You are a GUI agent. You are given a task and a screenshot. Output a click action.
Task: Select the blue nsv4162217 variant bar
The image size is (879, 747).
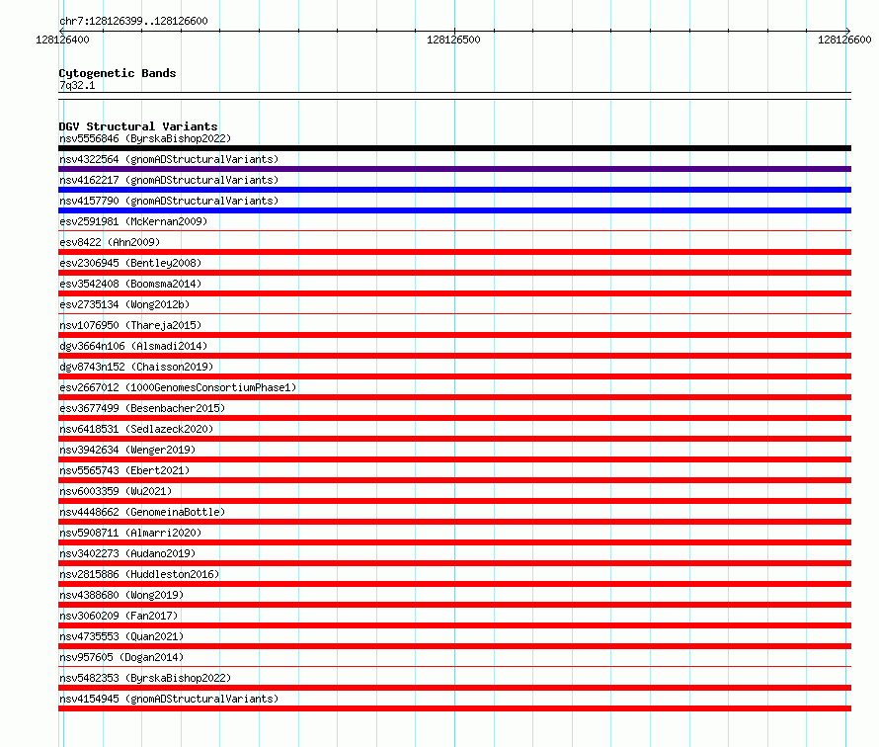[454, 190]
